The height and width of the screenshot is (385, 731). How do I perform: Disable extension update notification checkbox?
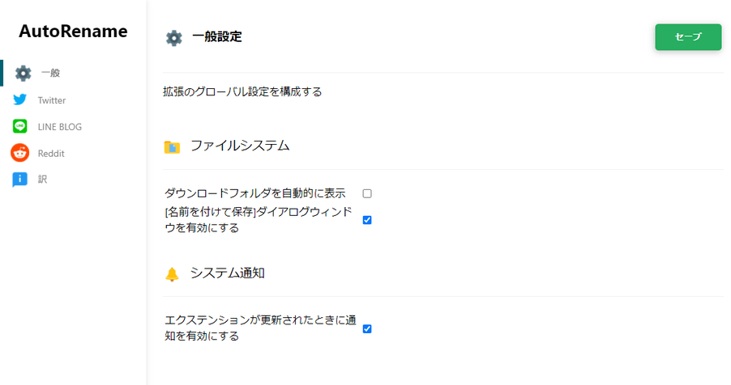click(367, 328)
